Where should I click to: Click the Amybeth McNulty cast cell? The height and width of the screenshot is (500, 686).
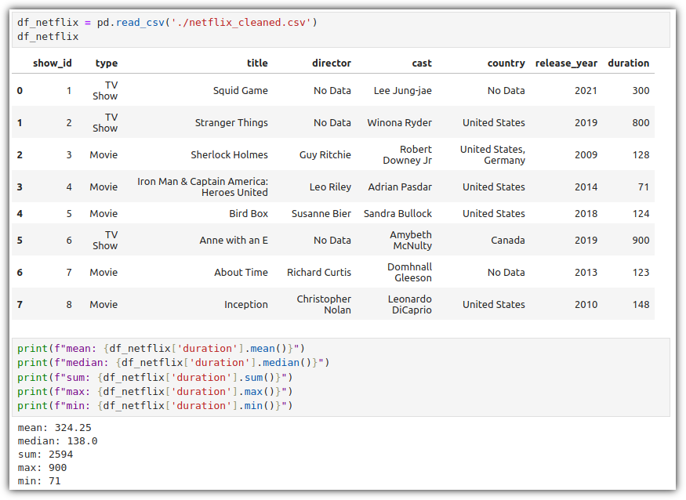pos(410,240)
